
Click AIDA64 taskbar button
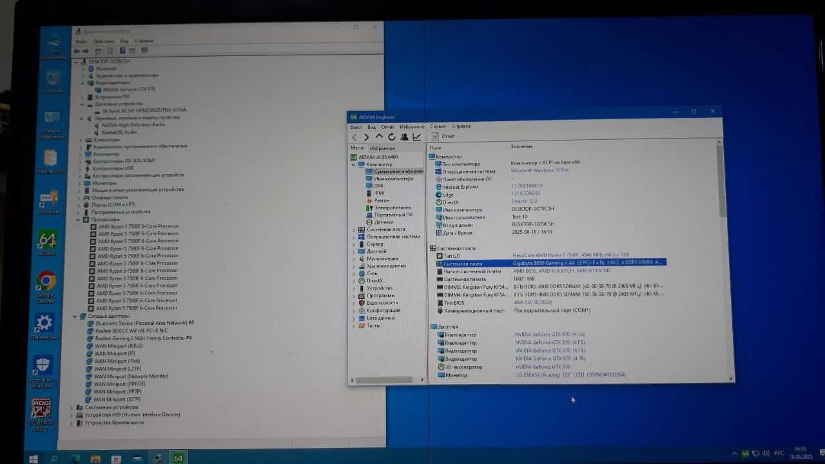pyautogui.click(x=179, y=458)
